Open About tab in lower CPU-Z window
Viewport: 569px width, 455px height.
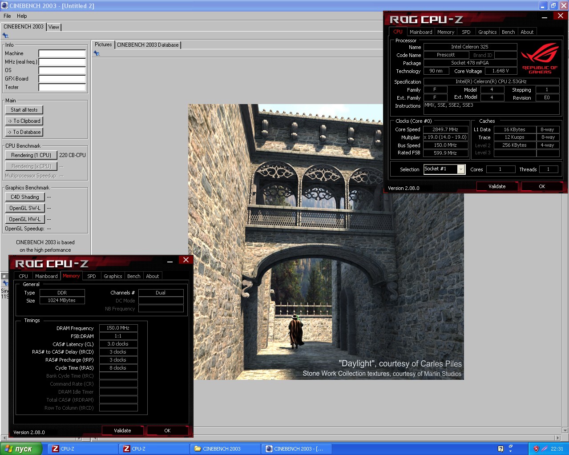pos(153,276)
